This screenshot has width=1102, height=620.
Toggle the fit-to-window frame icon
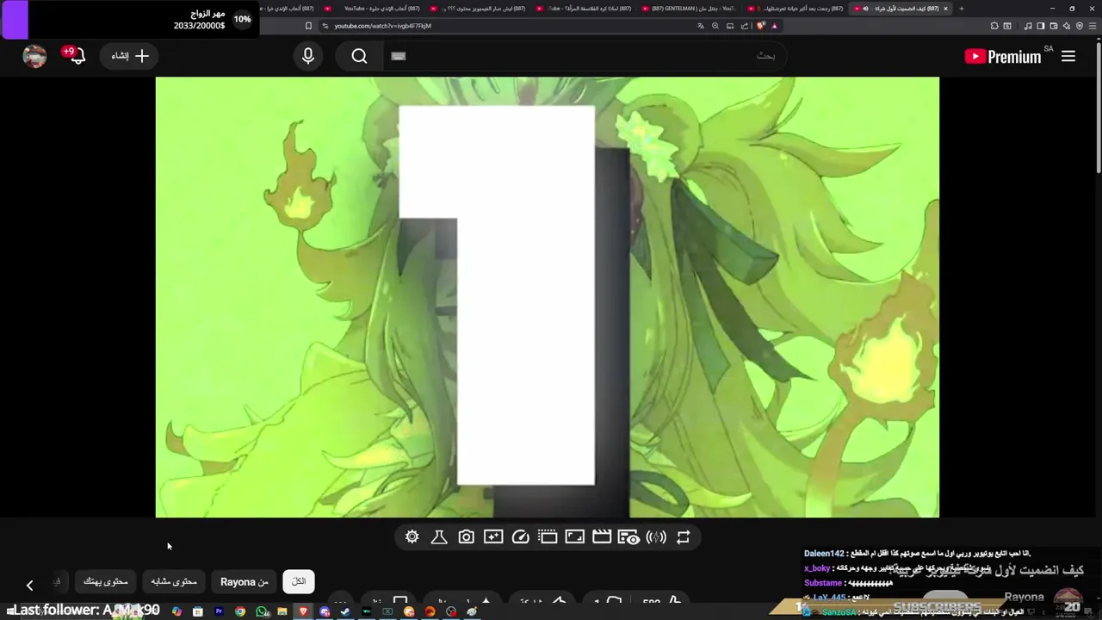tap(574, 537)
